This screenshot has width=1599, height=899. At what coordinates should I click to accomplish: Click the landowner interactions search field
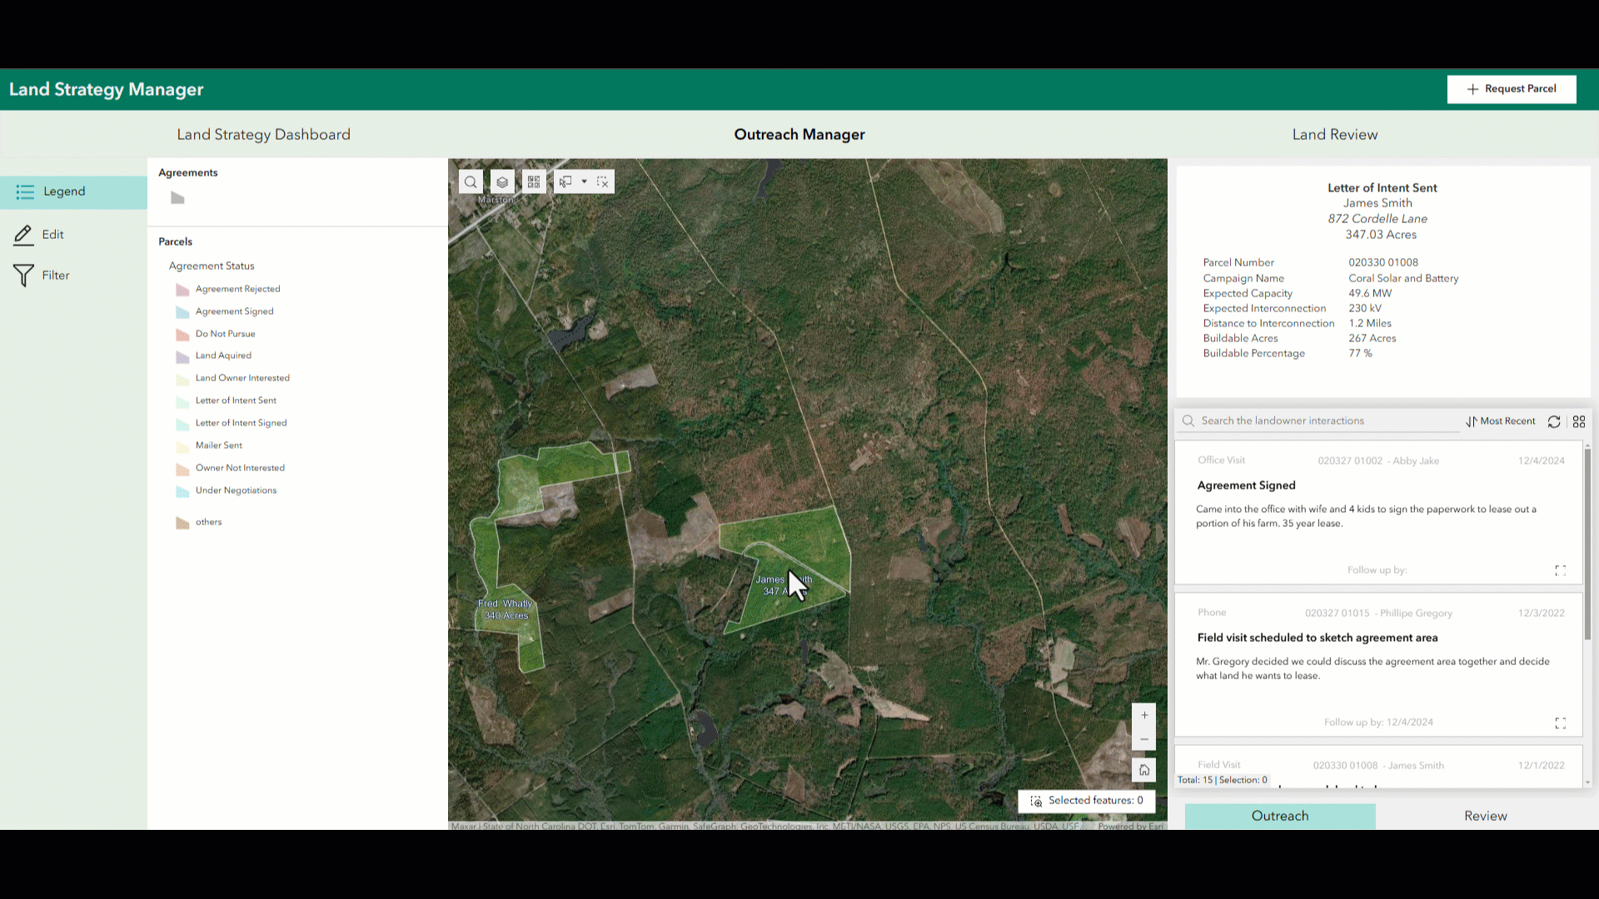(x=1316, y=420)
